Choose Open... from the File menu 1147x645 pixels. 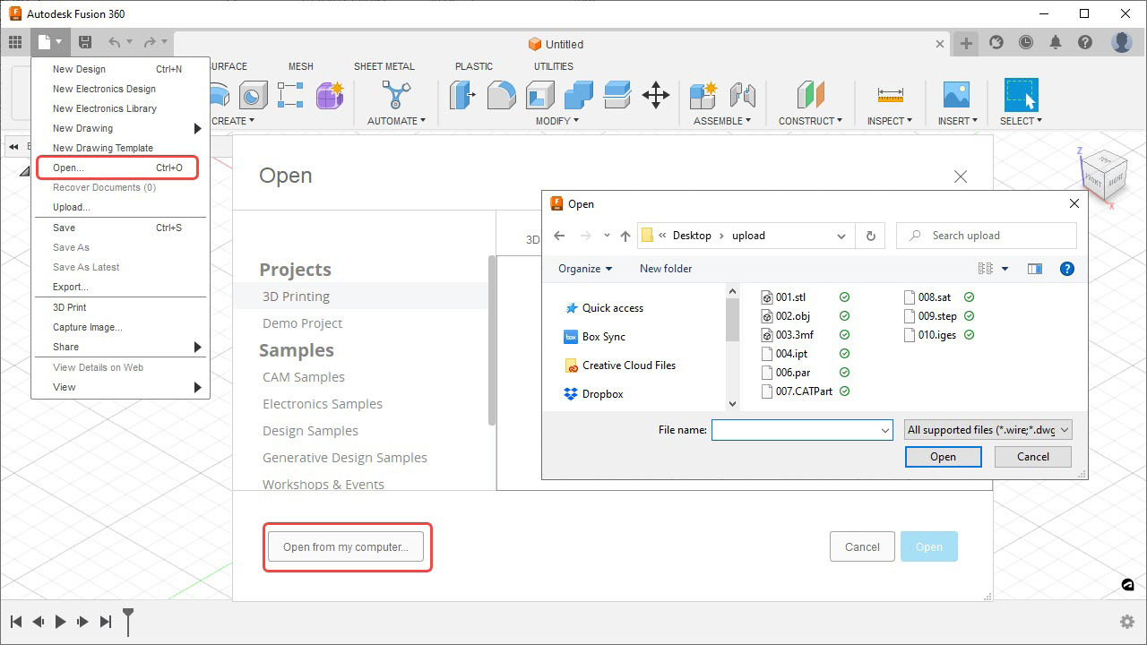pyautogui.click(x=117, y=168)
